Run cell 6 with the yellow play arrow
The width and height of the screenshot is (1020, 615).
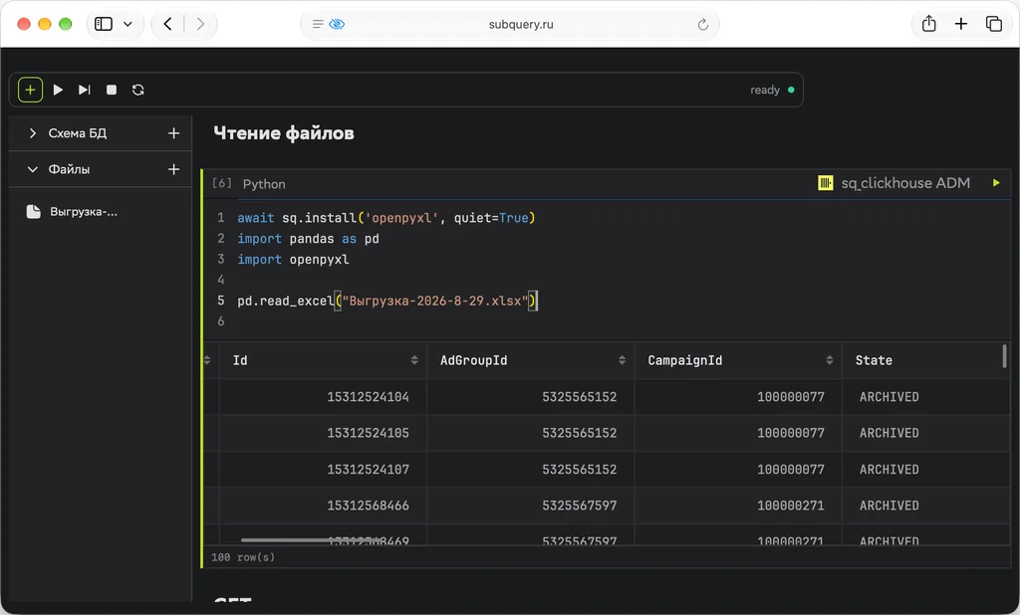996,183
